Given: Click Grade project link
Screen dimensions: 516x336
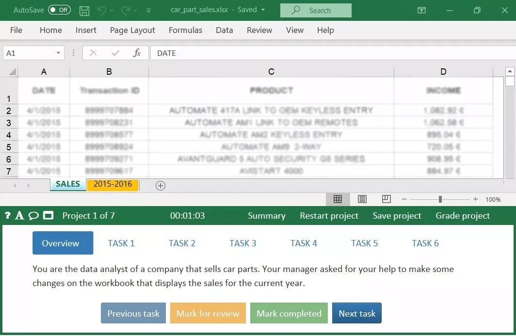Looking at the screenshot, I should tap(463, 216).
